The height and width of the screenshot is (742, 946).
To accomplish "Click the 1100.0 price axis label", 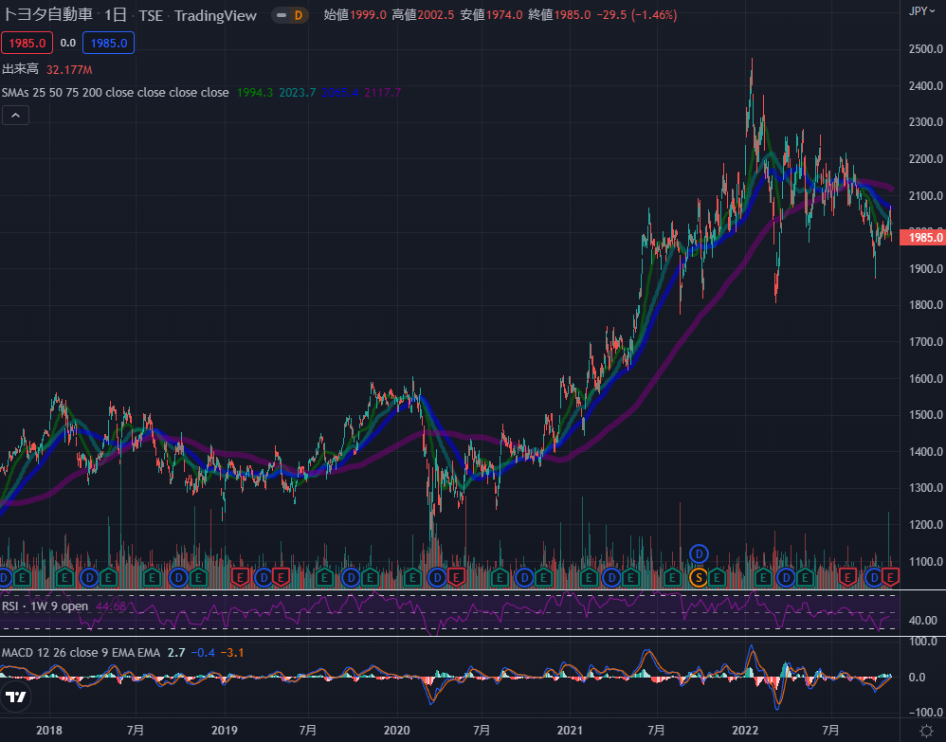I will point(925,562).
